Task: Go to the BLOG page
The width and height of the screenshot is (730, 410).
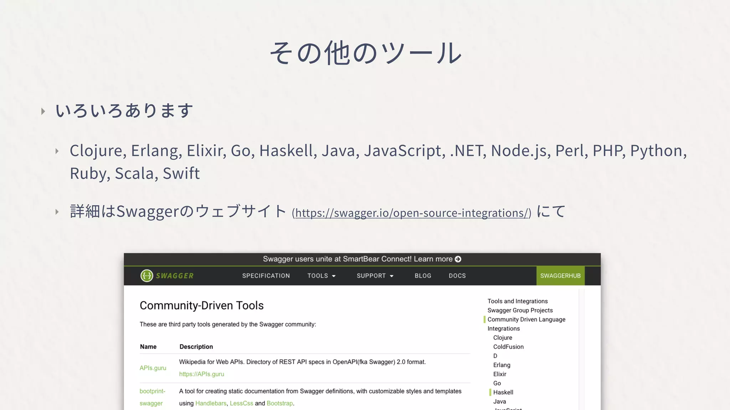Action: tap(423, 276)
